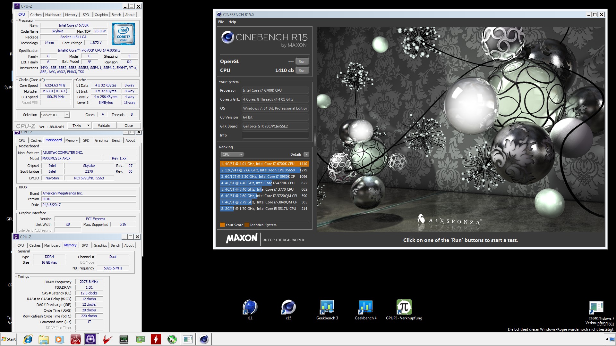Viewport: 616px width, 346px height.
Task: Open the File menu in Cinebench
Action: pos(221,22)
